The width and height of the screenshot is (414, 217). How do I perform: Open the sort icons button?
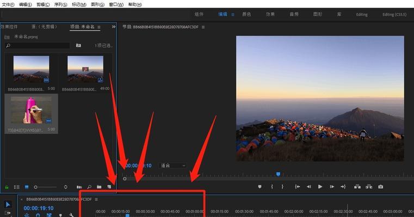pyautogui.click(x=65, y=187)
